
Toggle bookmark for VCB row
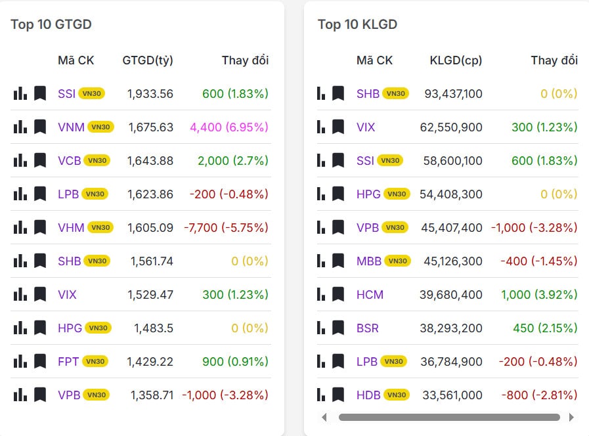(40, 161)
